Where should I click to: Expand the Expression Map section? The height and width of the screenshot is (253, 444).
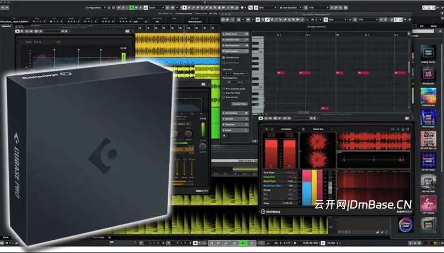[235, 40]
